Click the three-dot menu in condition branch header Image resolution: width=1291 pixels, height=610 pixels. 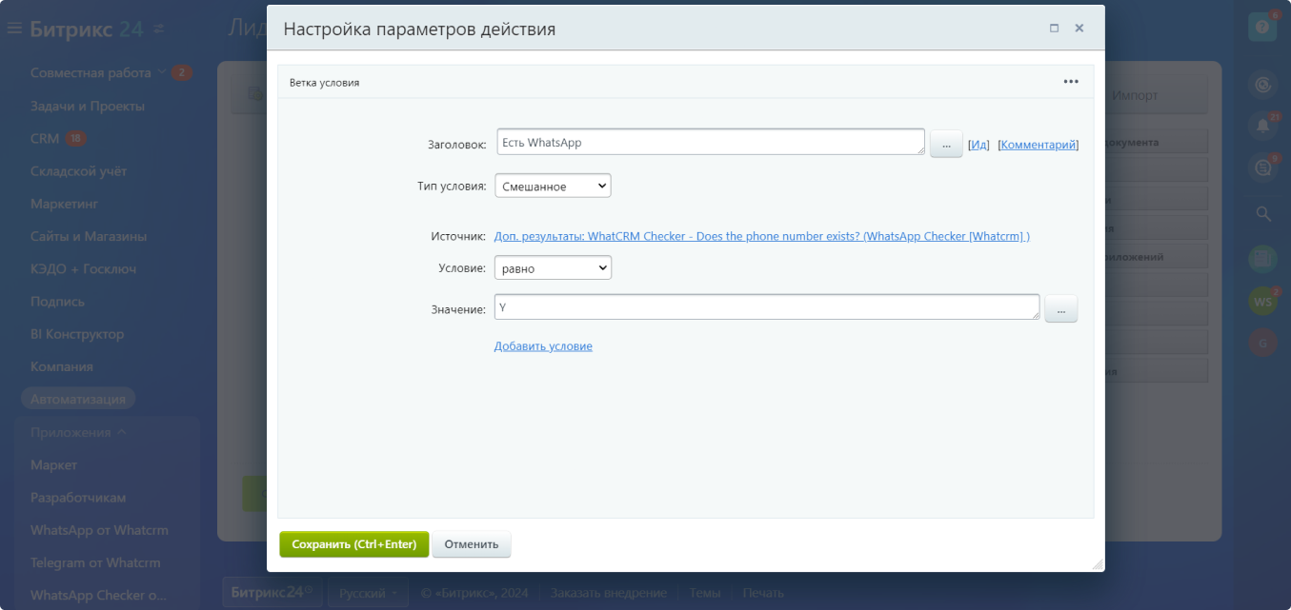coord(1071,82)
